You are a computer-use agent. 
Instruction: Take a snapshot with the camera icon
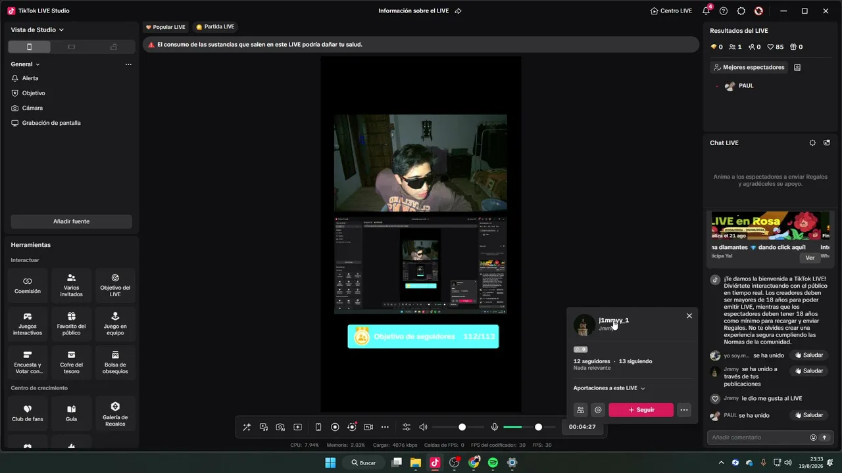coord(280,427)
